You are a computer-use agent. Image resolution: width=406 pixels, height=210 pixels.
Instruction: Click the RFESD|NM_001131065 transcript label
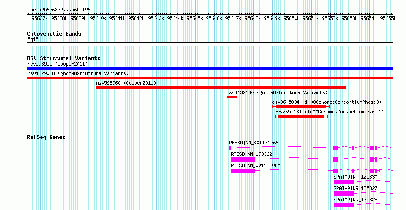[256, 165]
